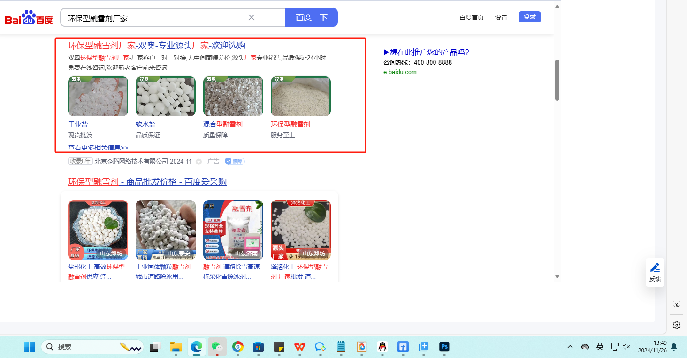Screen dimensions: 687x358
Task: Click the 咨询热线：400-800-8888 text
Action: point(418,62)
